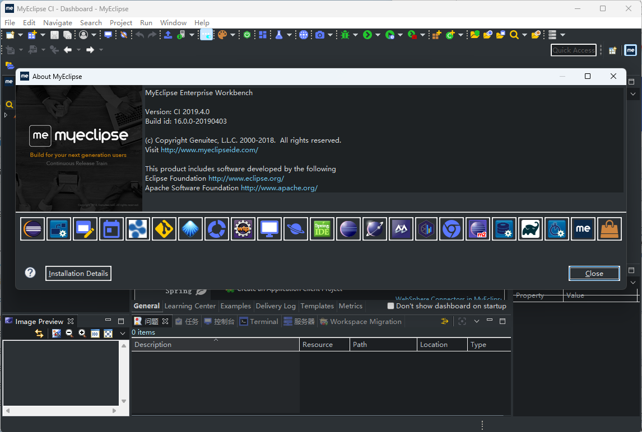Click the 'me' MyEclipse plugin icon
Viewport: 642px width, 432px height.
pyautogui.click(x=583, y=229)
